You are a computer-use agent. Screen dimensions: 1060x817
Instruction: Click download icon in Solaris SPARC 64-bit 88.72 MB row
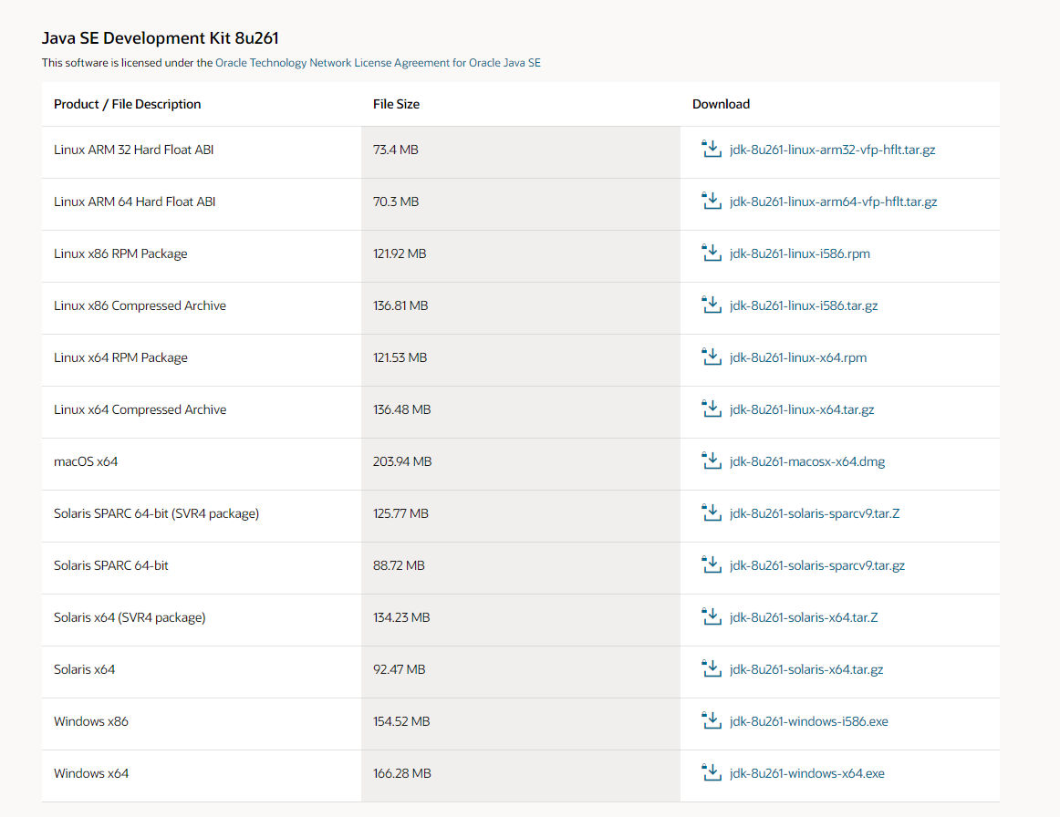pyautogui.click(x=712, y=565)
